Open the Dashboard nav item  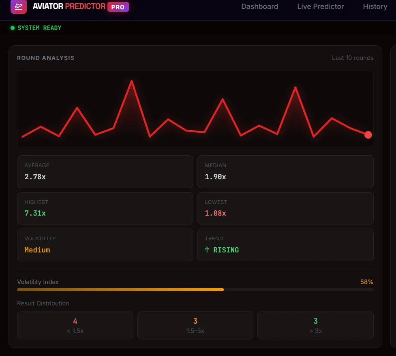click(x=260, y=6)
